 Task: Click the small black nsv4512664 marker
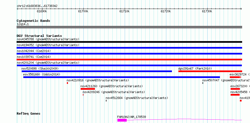(106, 101)
